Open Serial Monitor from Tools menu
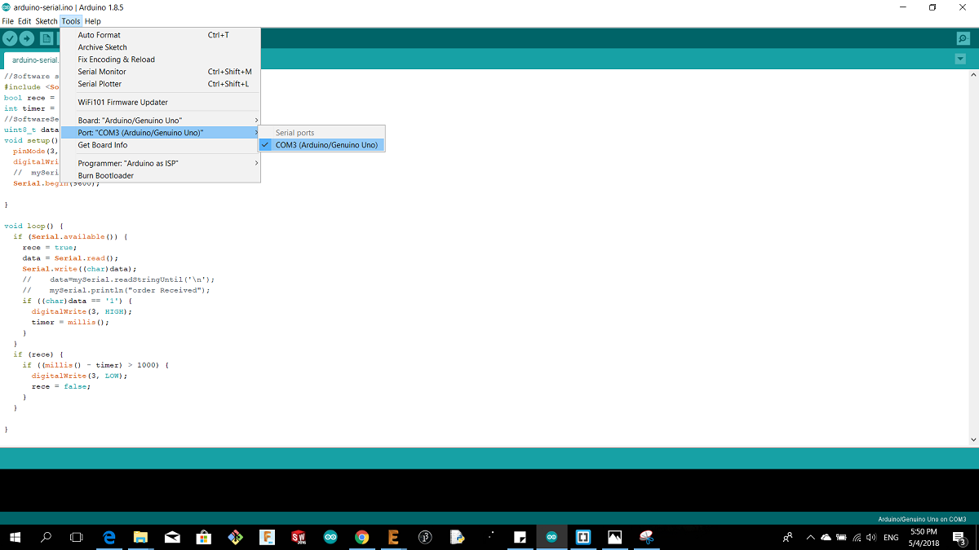Screen dimensions: 979x550 161,72
